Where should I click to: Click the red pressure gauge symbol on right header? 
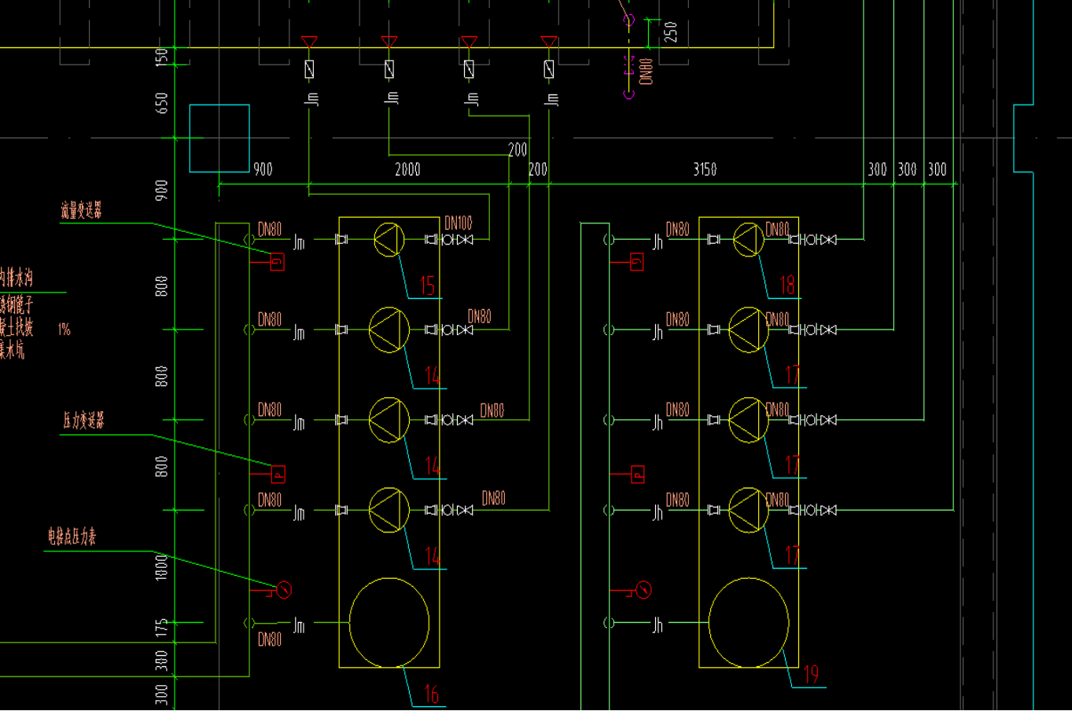click(x=643, y=589)
